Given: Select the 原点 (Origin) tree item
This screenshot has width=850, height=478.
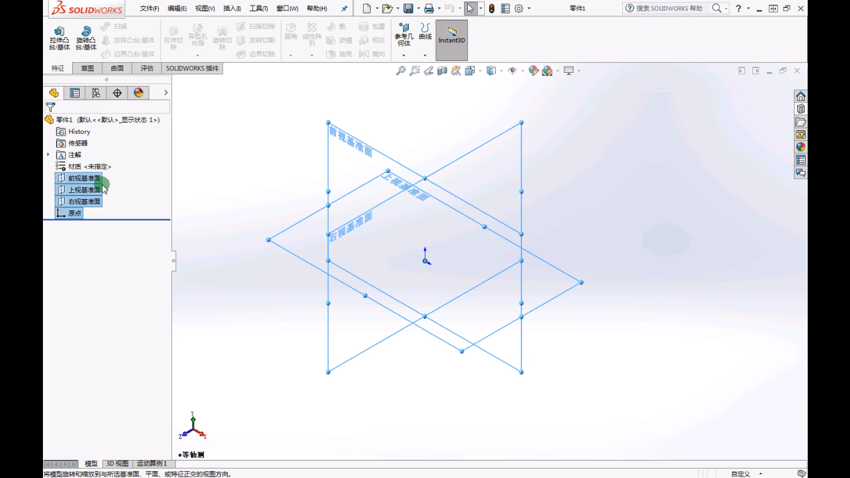Looking at the screenshot, I should [x=68, y=213].
